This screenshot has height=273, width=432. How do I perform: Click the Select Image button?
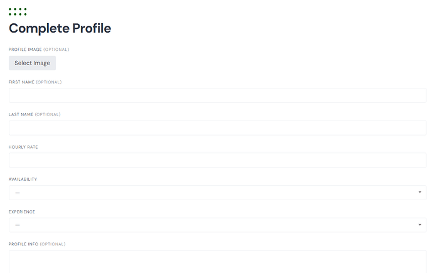(32, 63)
